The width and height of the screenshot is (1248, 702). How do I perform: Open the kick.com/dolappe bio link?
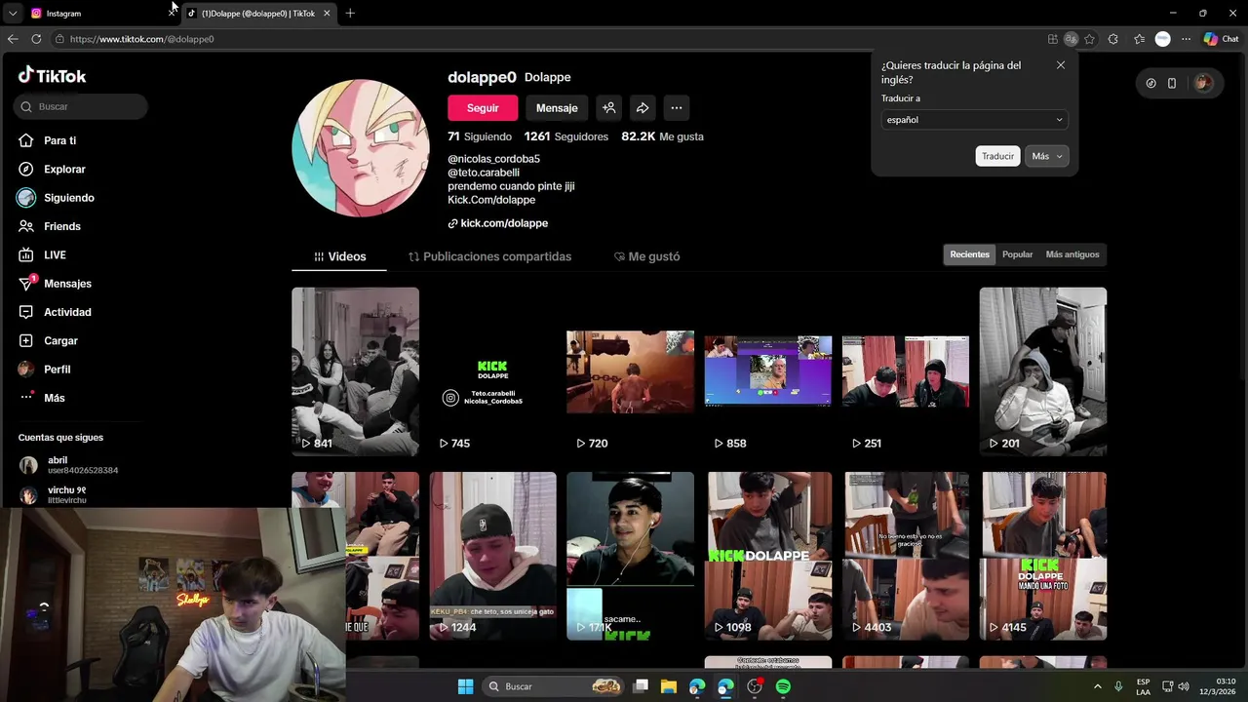pos(504,223)
